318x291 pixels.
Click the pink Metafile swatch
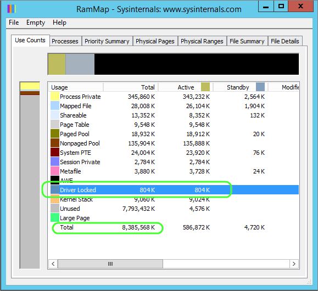coord(55,171)
